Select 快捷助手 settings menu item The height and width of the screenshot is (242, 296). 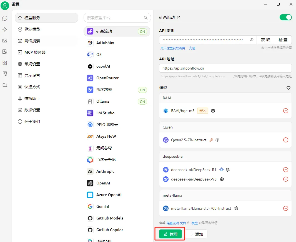(46, 98)
